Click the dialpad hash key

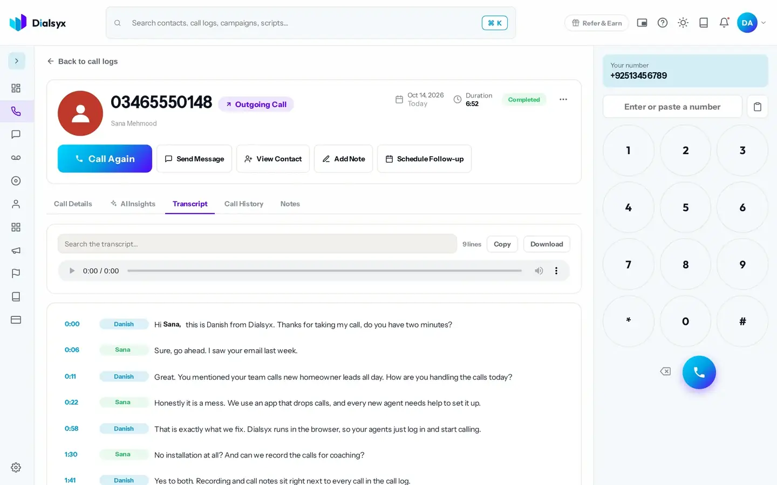click(x=742, y=321)
